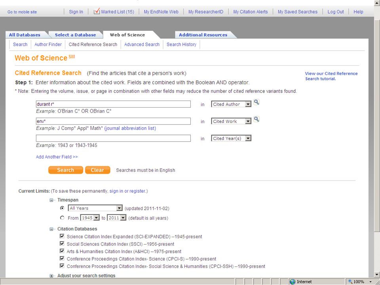Open the Advanced Search sub-tab

coord(142,44)
